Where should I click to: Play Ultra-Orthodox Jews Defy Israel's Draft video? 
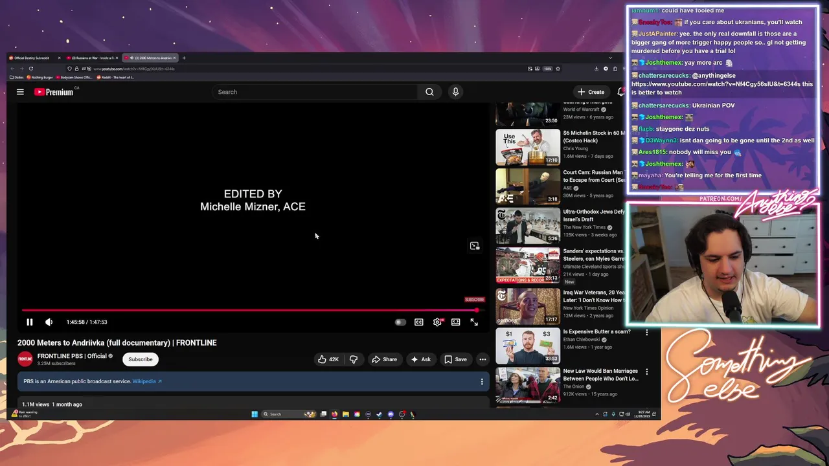(528, 225)
